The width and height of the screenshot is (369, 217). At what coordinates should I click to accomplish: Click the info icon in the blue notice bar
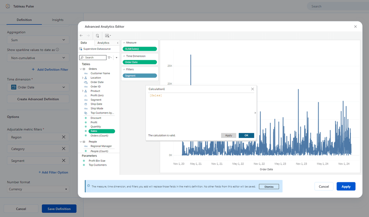tap(89, 186)
